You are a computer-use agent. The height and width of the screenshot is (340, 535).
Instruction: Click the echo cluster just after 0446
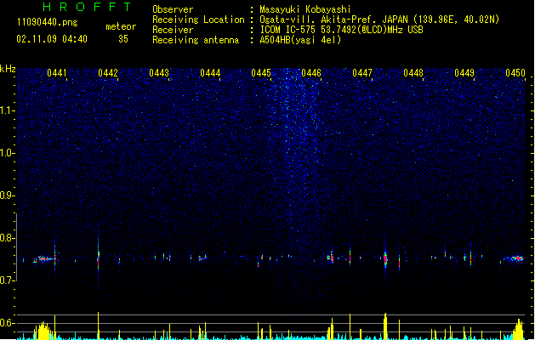pyautogui.click(x=330, y=258)
